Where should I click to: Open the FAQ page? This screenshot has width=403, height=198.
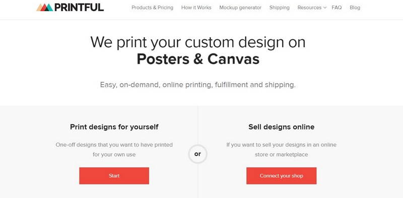tap(337, 8)
